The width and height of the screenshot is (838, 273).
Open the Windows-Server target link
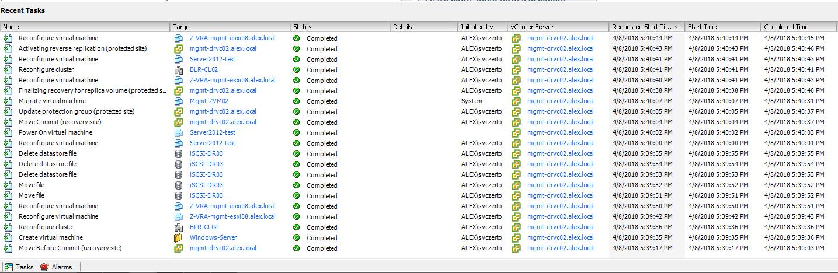pyautogui.click(x=213, y=237)
